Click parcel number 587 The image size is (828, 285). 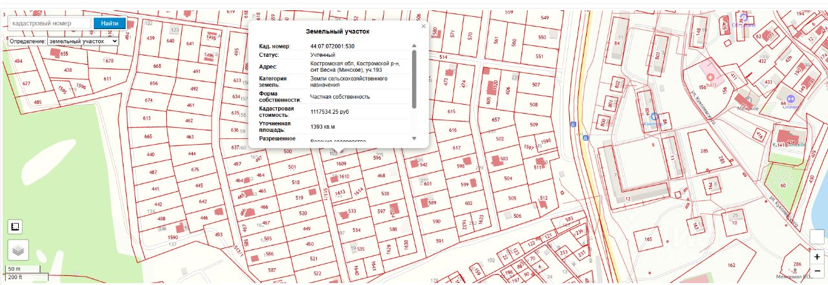pos(272,269)
